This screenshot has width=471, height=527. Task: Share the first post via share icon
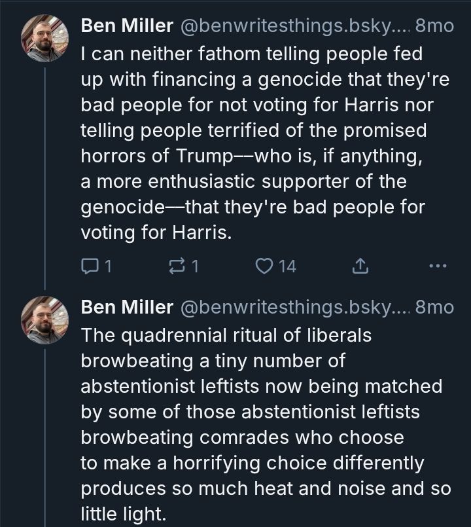click(360, 266)
